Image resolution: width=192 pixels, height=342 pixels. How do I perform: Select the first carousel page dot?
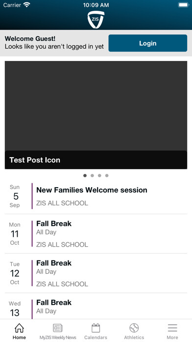coord(85,175)
